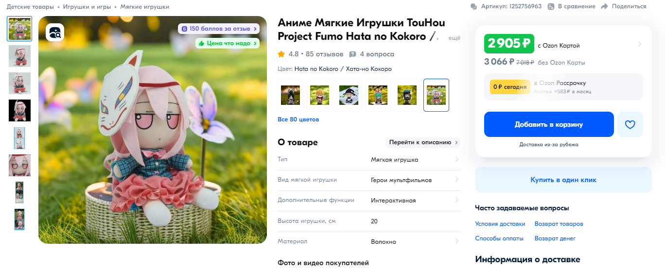Open the Мягкие игрушки breadcrumb

tap(145, 7)
